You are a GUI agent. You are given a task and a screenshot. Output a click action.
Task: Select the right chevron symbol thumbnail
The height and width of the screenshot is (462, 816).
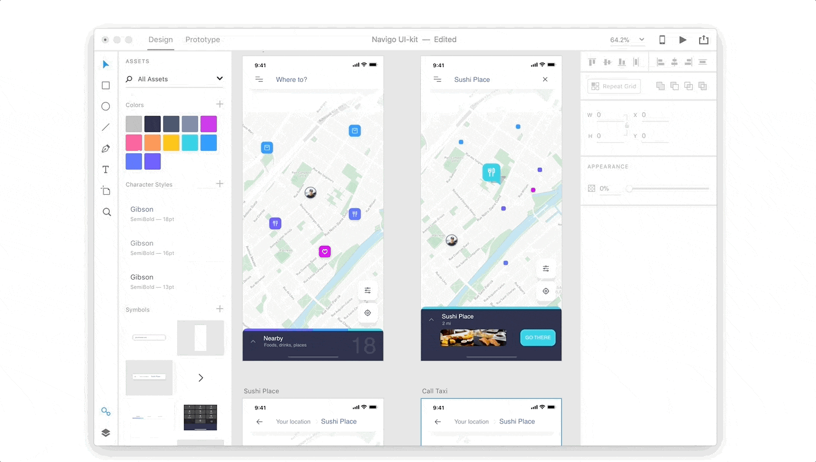tap(200, 378)
